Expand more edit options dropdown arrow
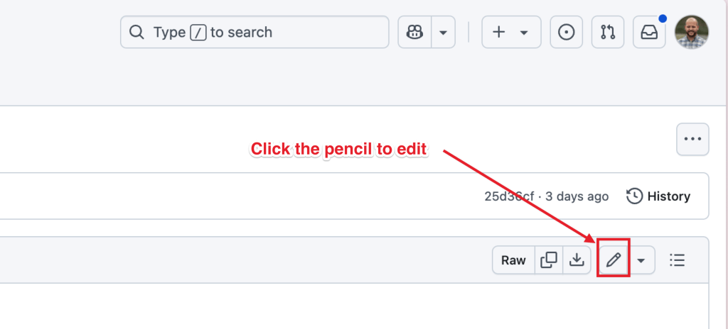This screenshot has height=329, width=728. [x=641, y=260]
